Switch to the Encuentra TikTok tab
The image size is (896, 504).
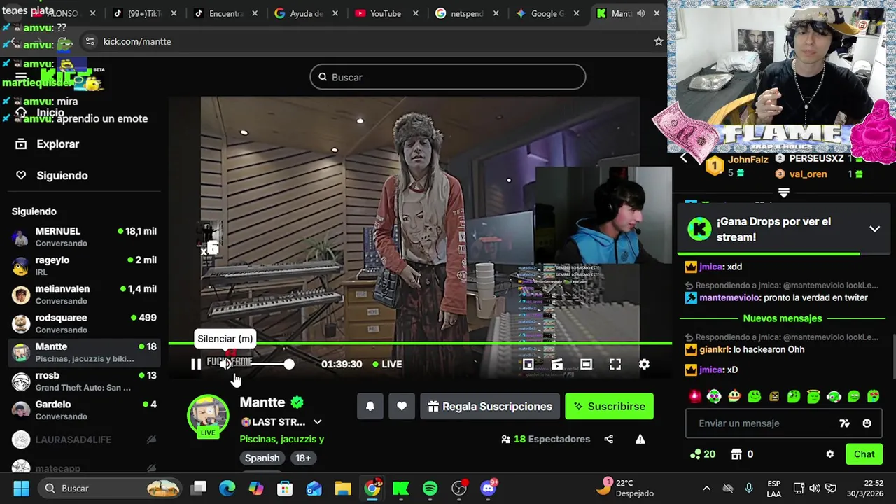225,13
